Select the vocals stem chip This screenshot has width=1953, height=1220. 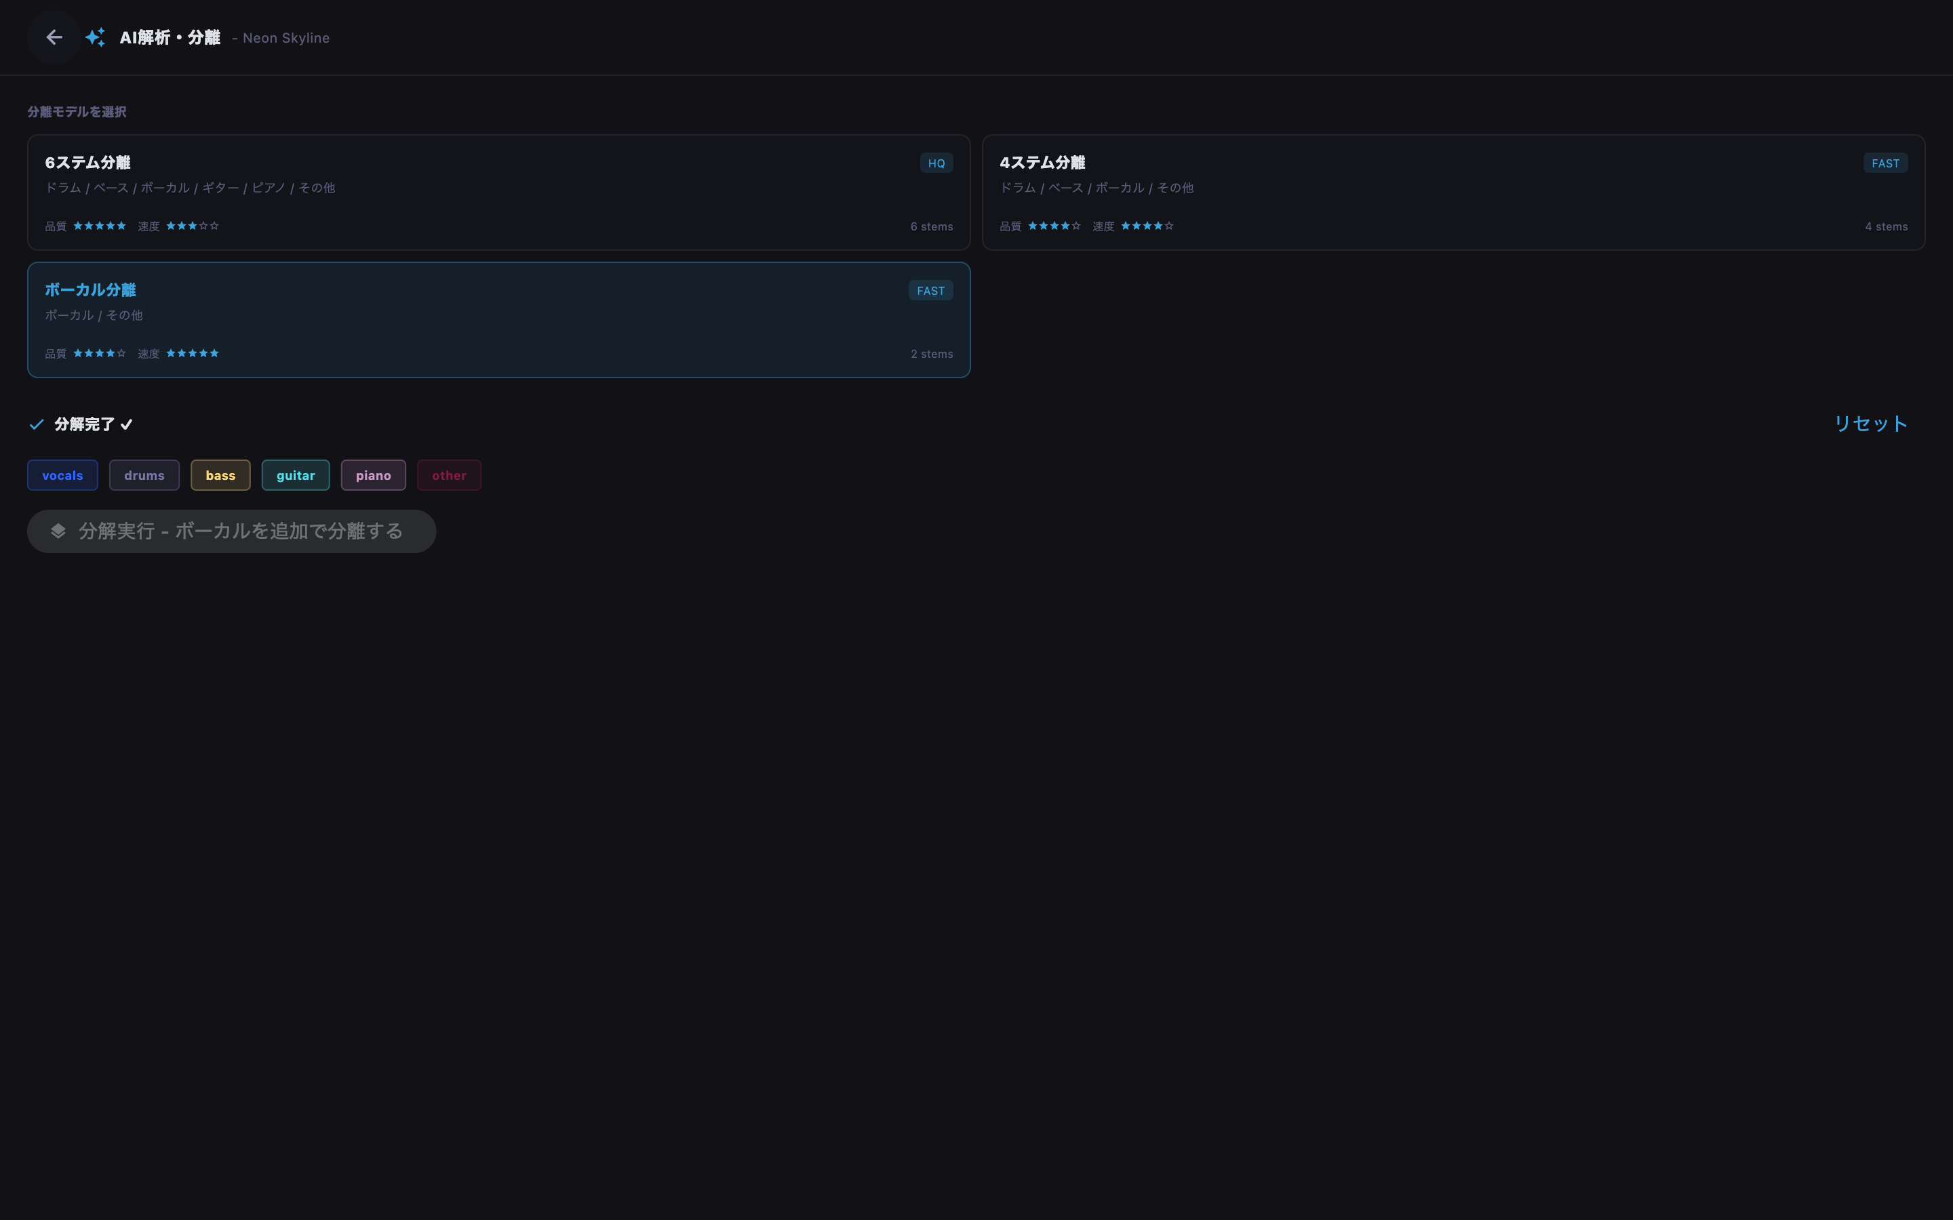(x=63, y=475)
